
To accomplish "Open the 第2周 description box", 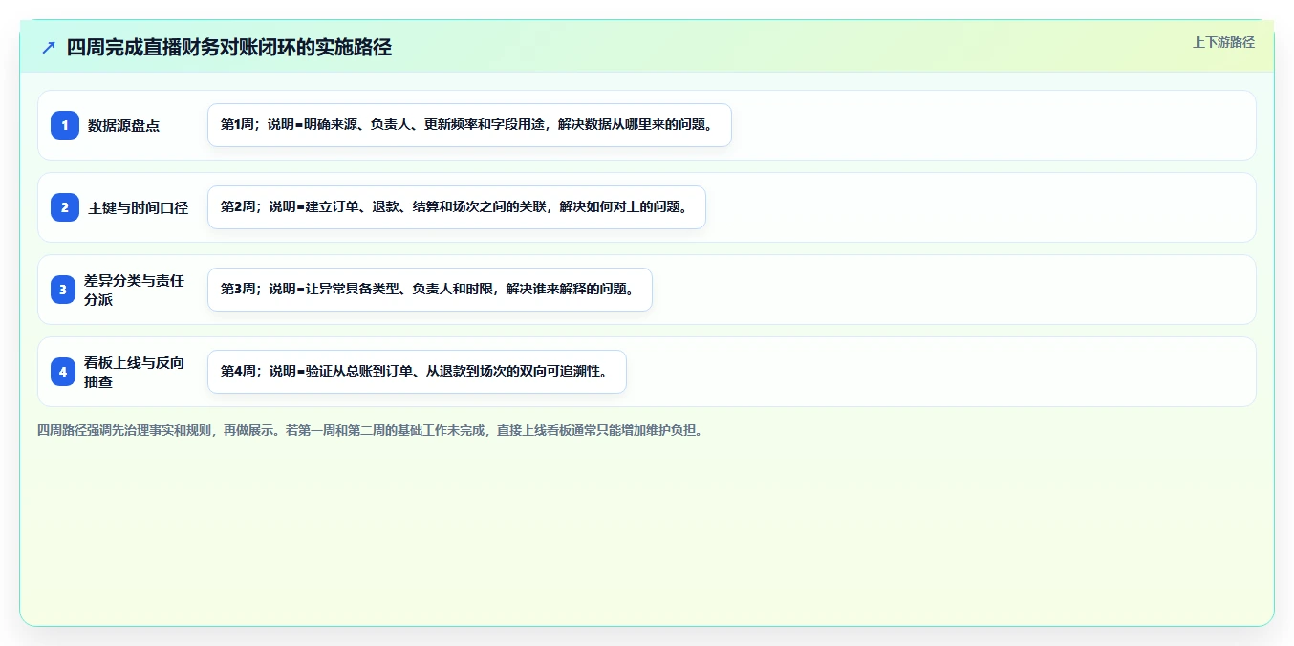I will pos(457,207).
